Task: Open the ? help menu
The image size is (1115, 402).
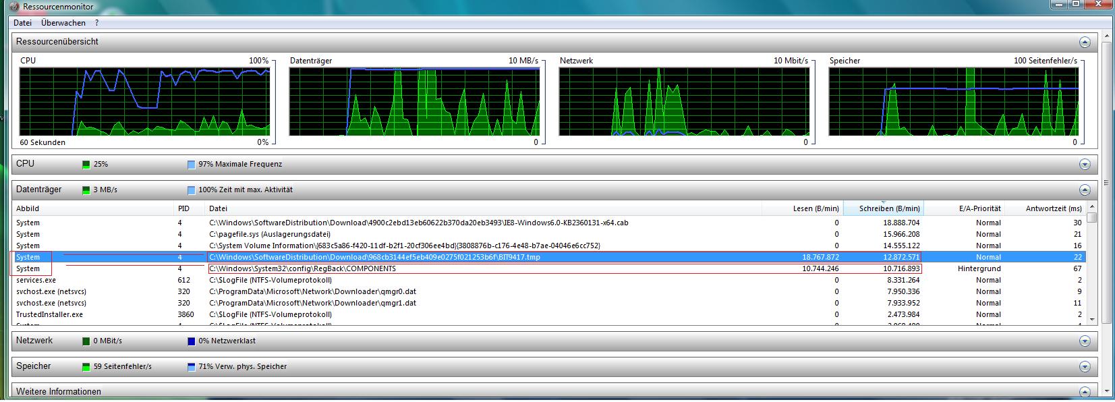Action: tap(96, 22)
